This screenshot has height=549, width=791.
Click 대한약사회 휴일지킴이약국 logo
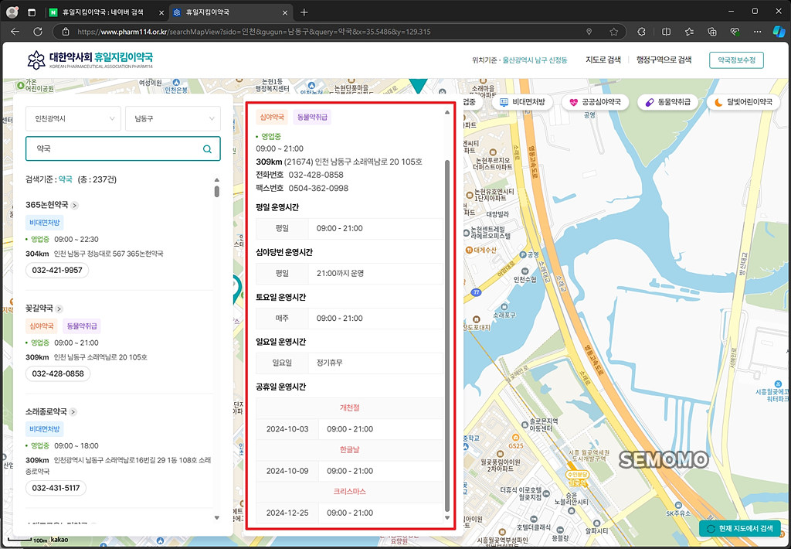pos(90,60)
